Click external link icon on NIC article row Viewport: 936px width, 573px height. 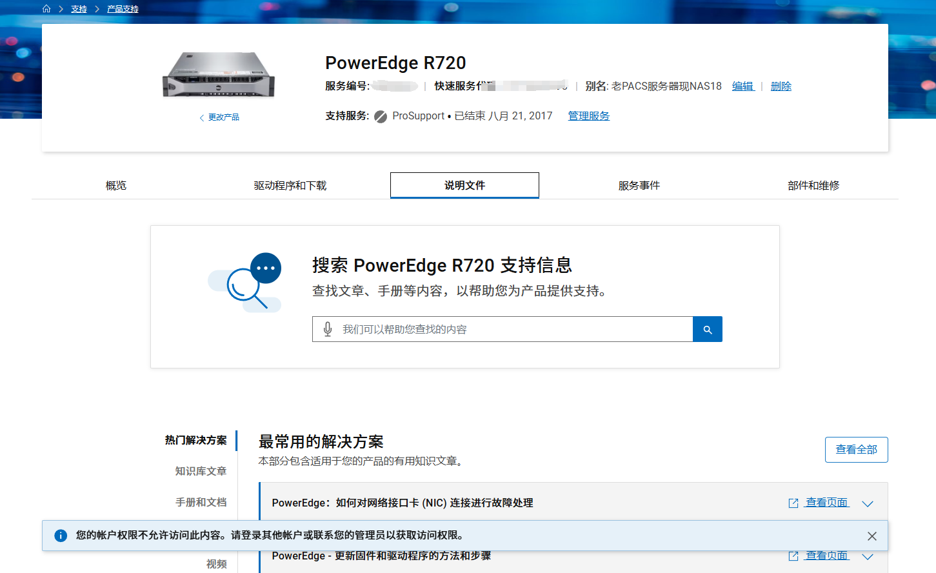(793, 503)
